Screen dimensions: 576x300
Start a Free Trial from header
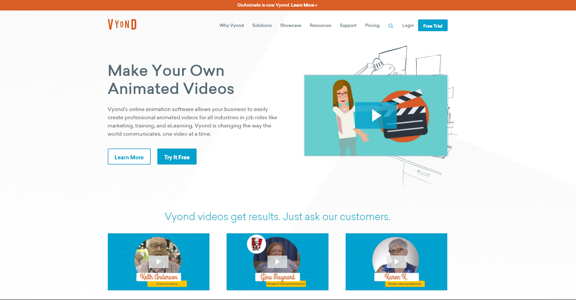coord(433,26)
